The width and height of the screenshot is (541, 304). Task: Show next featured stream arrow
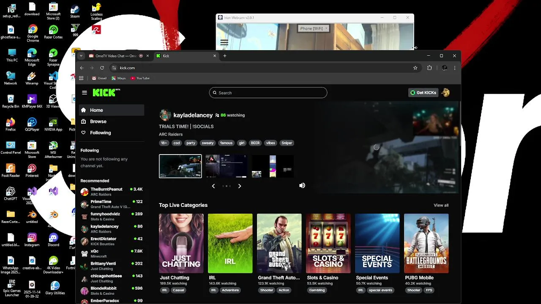(240, 186)
